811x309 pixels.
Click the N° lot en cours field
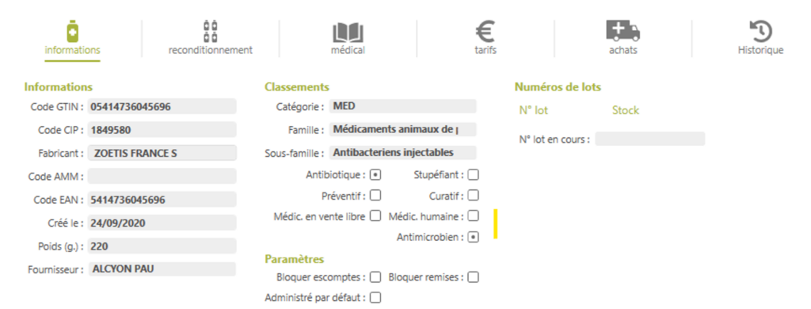649,139
